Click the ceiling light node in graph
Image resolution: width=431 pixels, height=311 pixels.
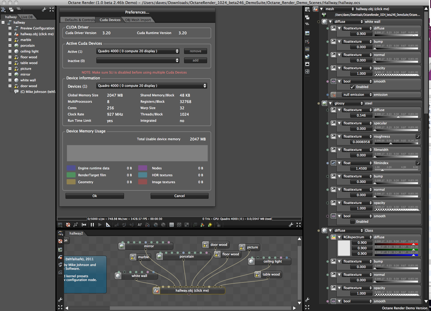click(269, 261)
